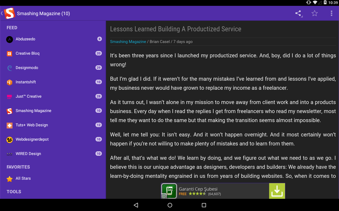Click the Abduzeedo feed icon
The height and width of the screenshot is (211, 339).
click(10, 39)
